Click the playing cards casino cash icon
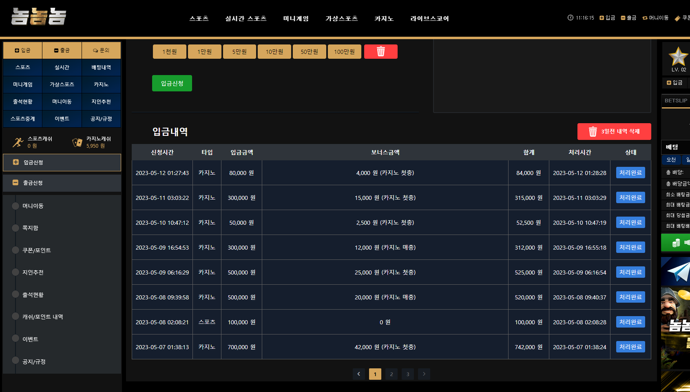690x392 pixels. [77, 142]
